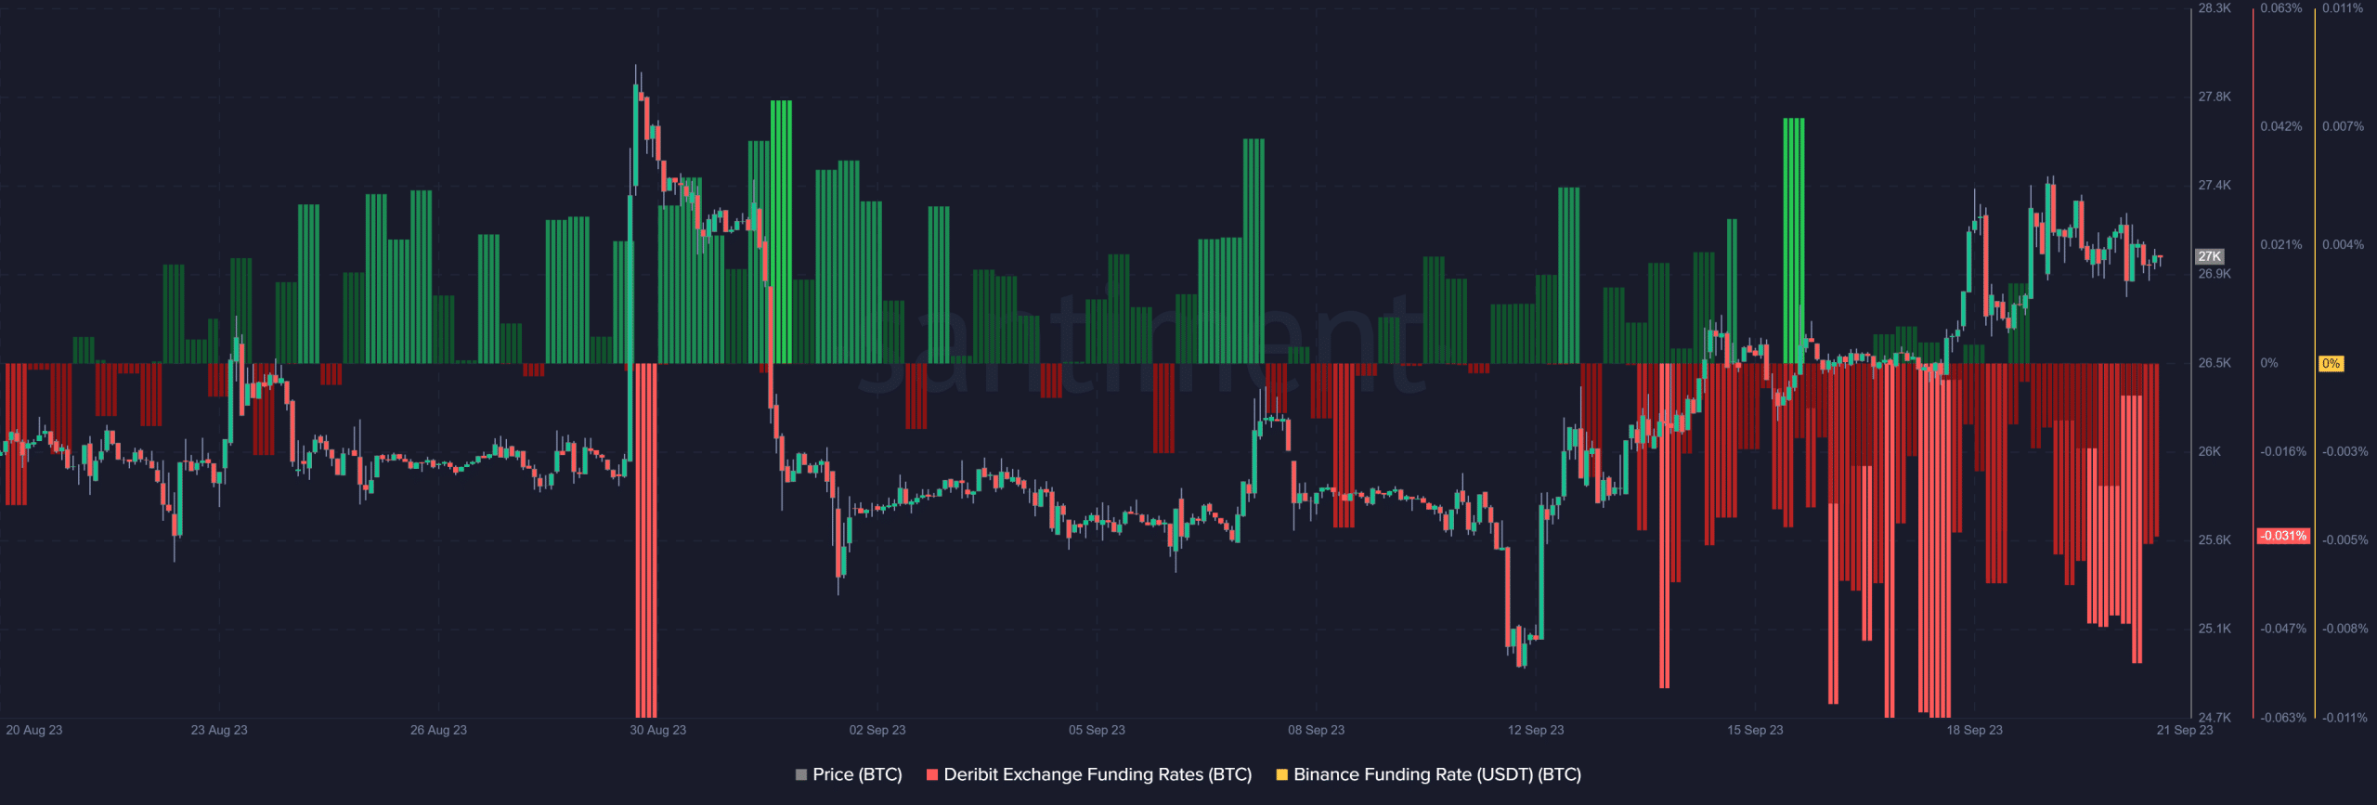2377x805 pixels.
Task: Click the 0.007% Binance axis label
Action: click(x=2343, y=126)
